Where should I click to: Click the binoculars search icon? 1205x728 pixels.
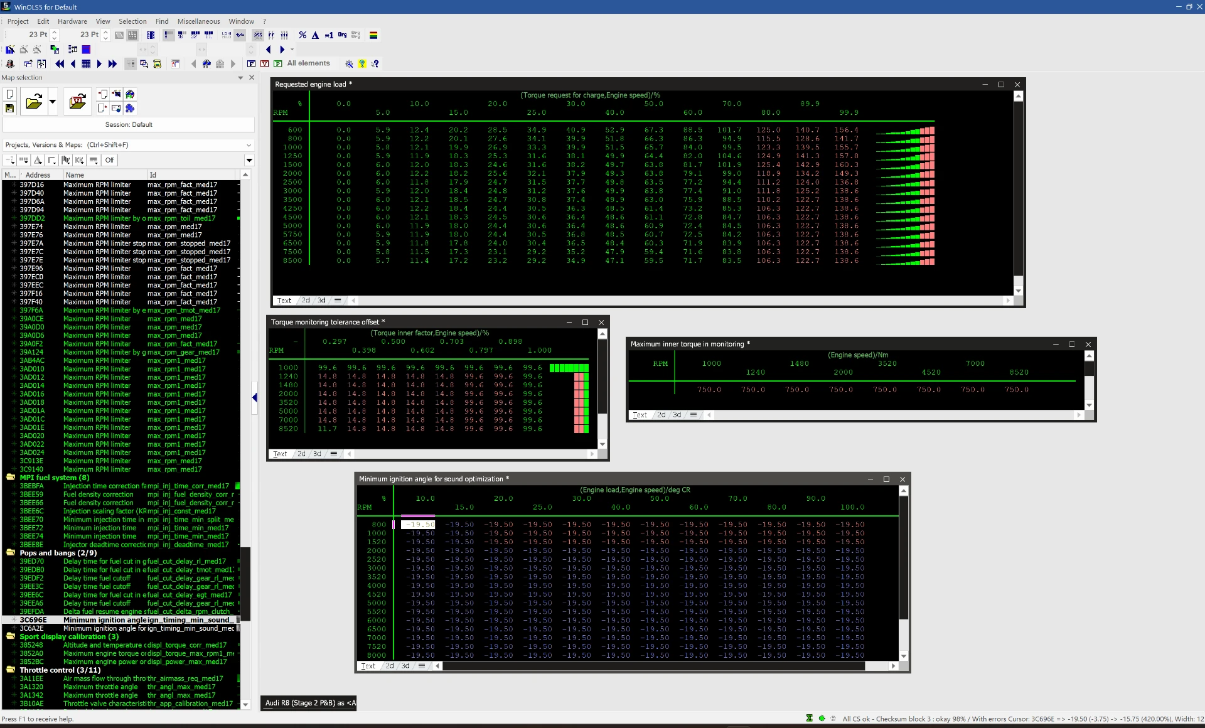(206, 63)
